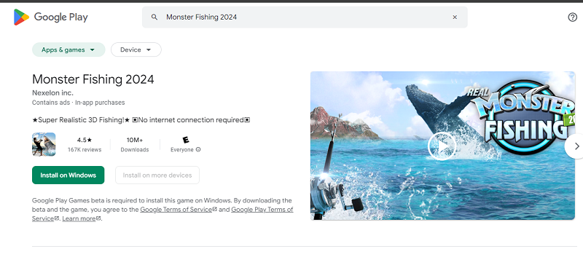Install the game on Windows

click(68, 175)
